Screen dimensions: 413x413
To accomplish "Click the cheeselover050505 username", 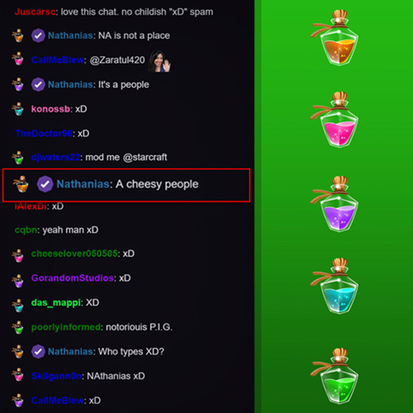I will coord(74,254).
